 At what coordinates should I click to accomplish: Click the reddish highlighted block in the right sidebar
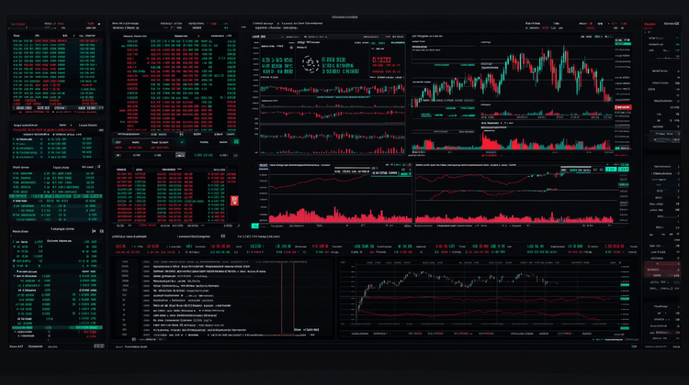tap(662, 269)
